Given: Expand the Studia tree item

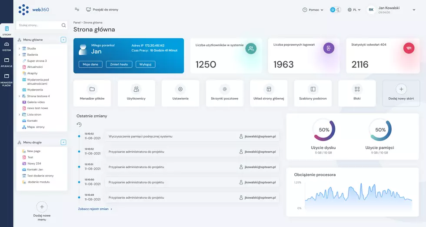Looking at the screenshot, I should click(x=20, y=49).
